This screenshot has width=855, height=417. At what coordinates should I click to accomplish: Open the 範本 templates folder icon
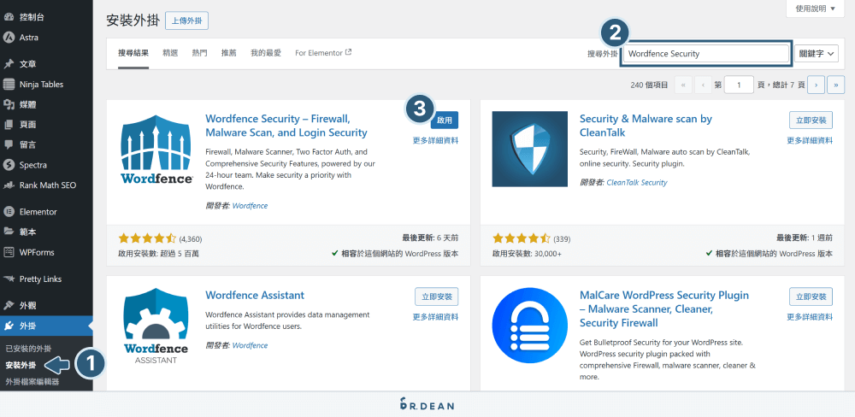(x=9, y=232)
